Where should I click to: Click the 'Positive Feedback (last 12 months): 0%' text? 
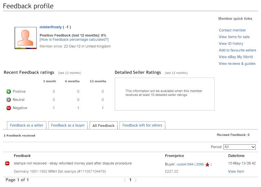[73, 36]
